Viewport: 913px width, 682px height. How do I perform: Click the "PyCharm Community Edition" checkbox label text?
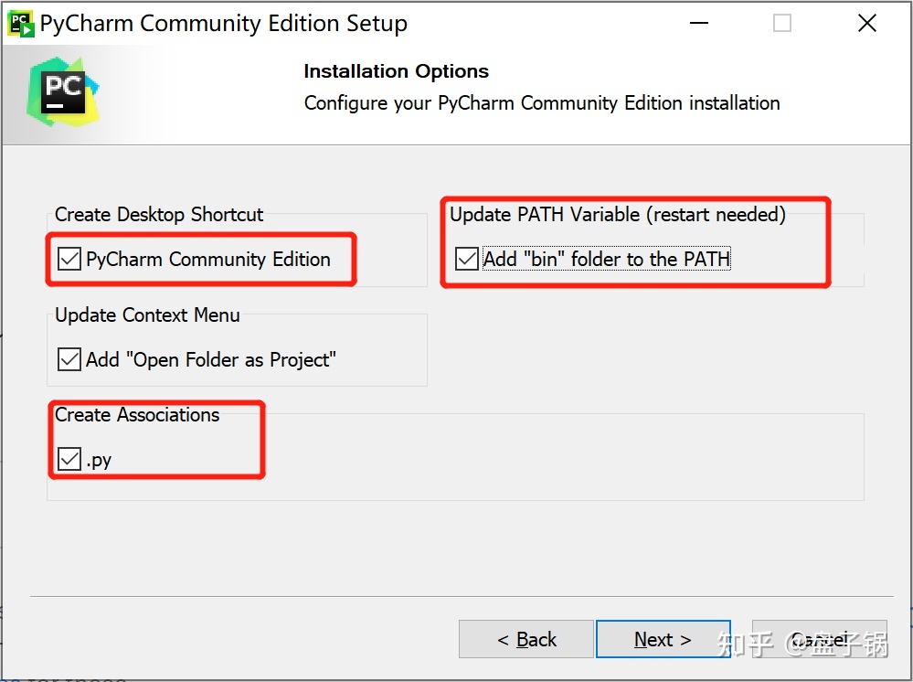(x=207, y=259)
